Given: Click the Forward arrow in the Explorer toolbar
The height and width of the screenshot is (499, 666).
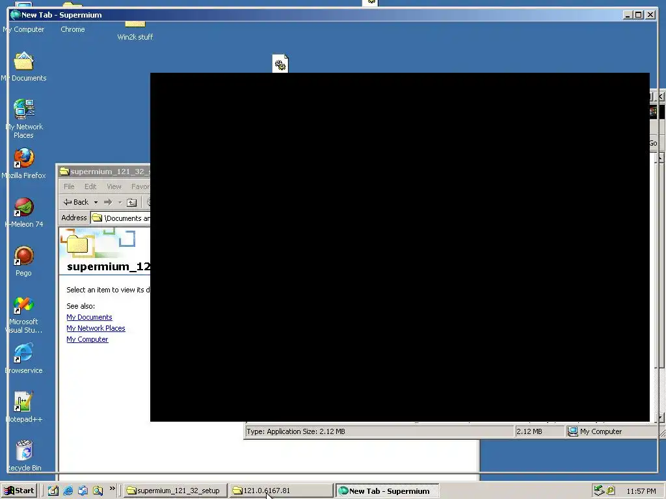Looking at the screenshot, I should 108,203.
